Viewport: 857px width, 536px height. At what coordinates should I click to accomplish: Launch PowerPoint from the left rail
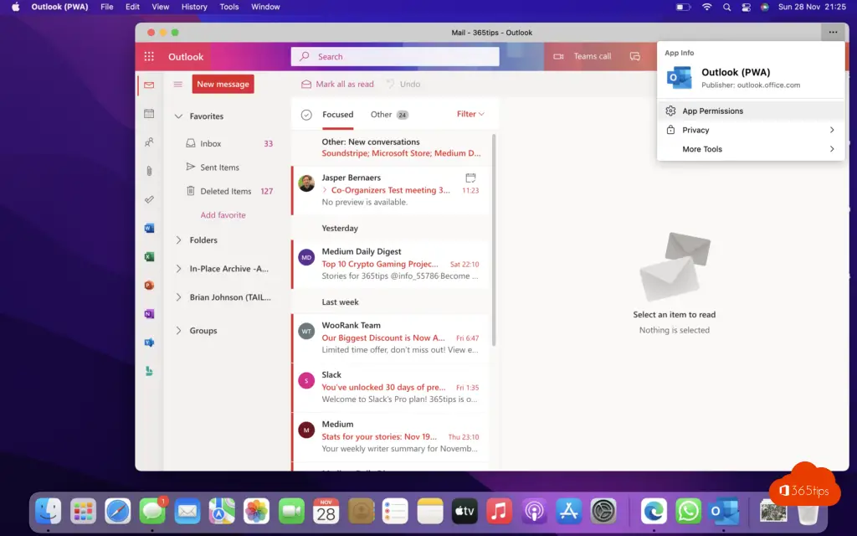point(149,285)
